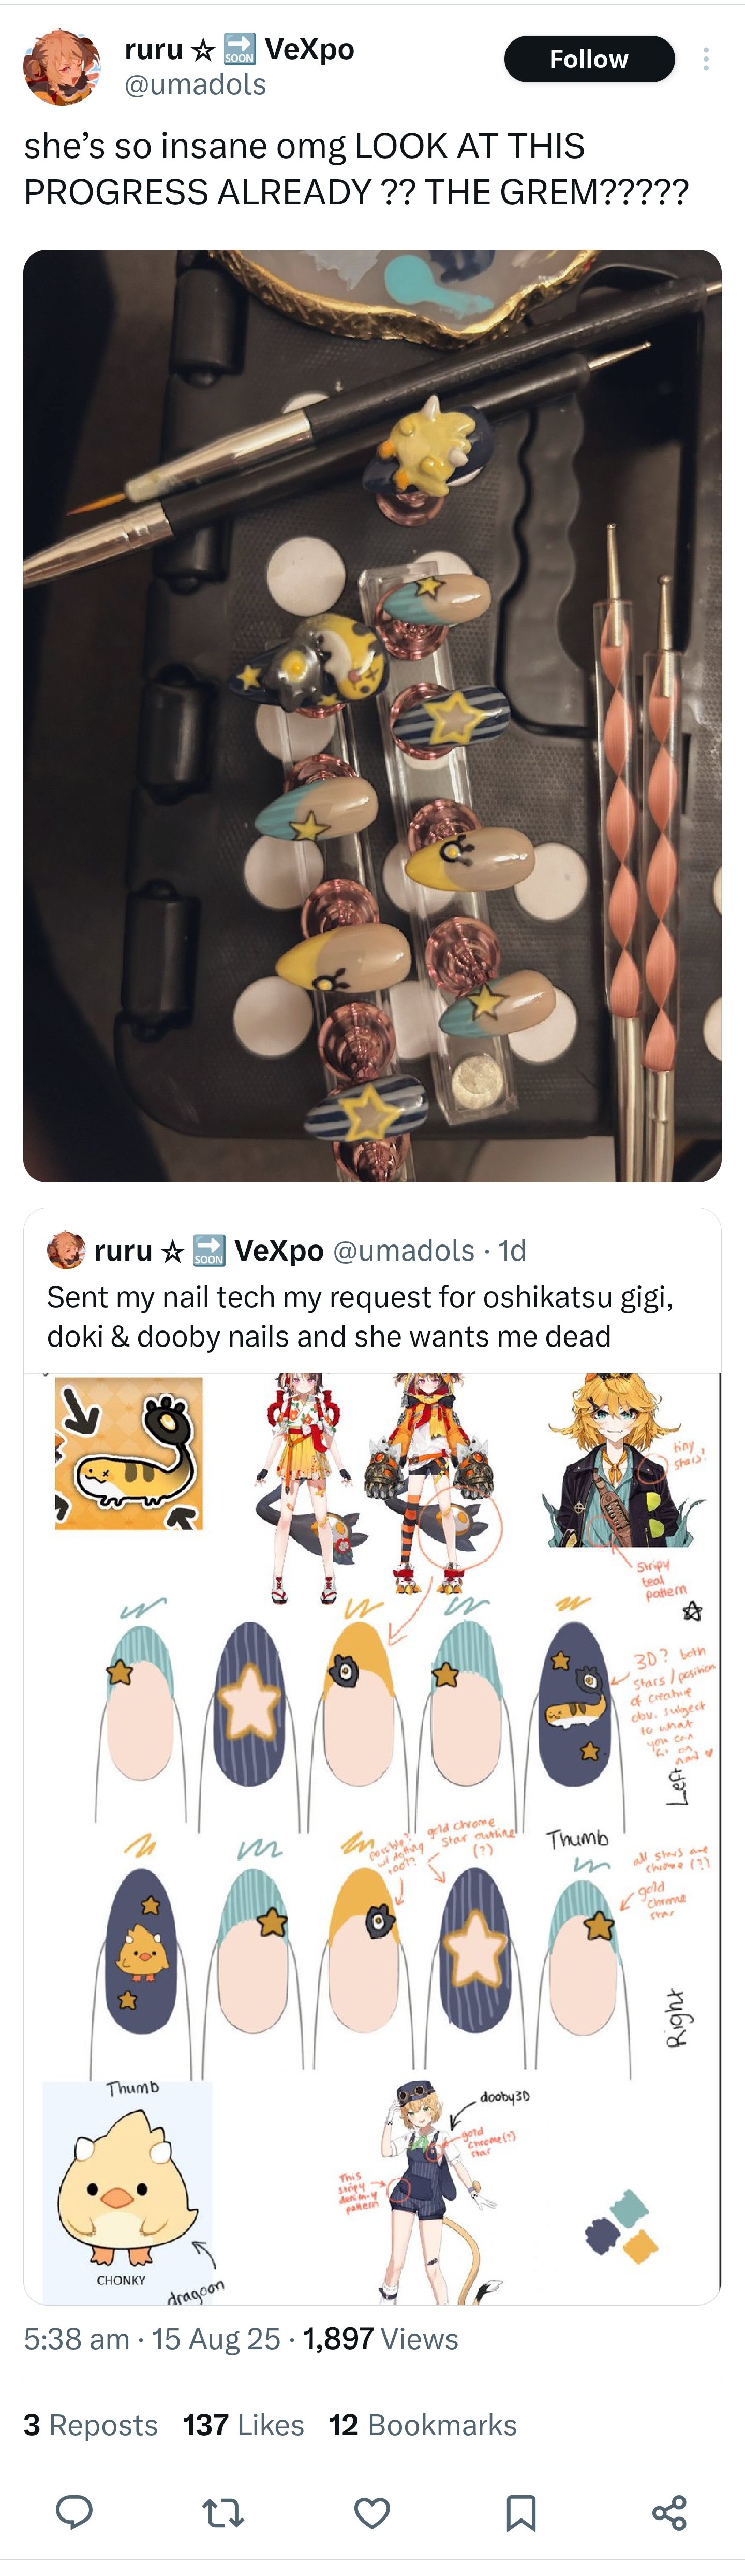Image resolution: width=745 pixels, height=2576 pixels.
Task: View the nail art progress photo
Action: 373,715
